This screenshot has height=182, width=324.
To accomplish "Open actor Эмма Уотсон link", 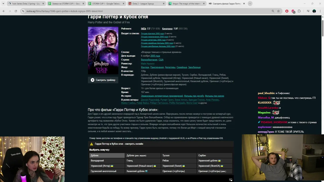I will click(x=181, y=100).
